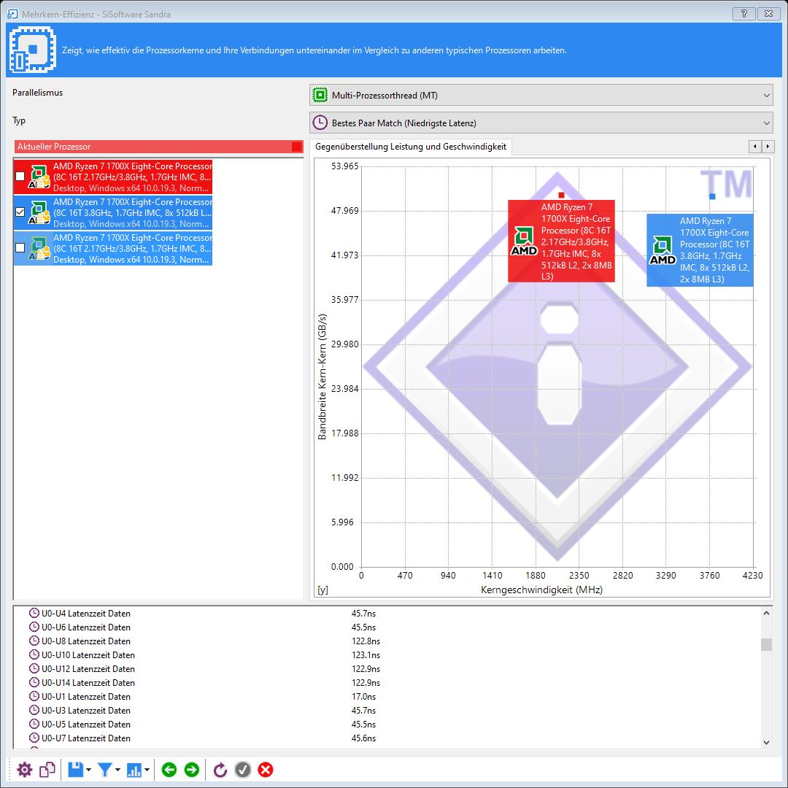This screenshot has width=788, height=788.
Task: Click the left tab scroll arrow
Action: click(x=755, y=146)
